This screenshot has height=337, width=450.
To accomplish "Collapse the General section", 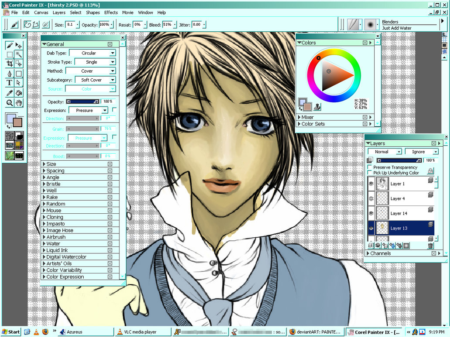I will pyautogui.click(x=44, y=44).
